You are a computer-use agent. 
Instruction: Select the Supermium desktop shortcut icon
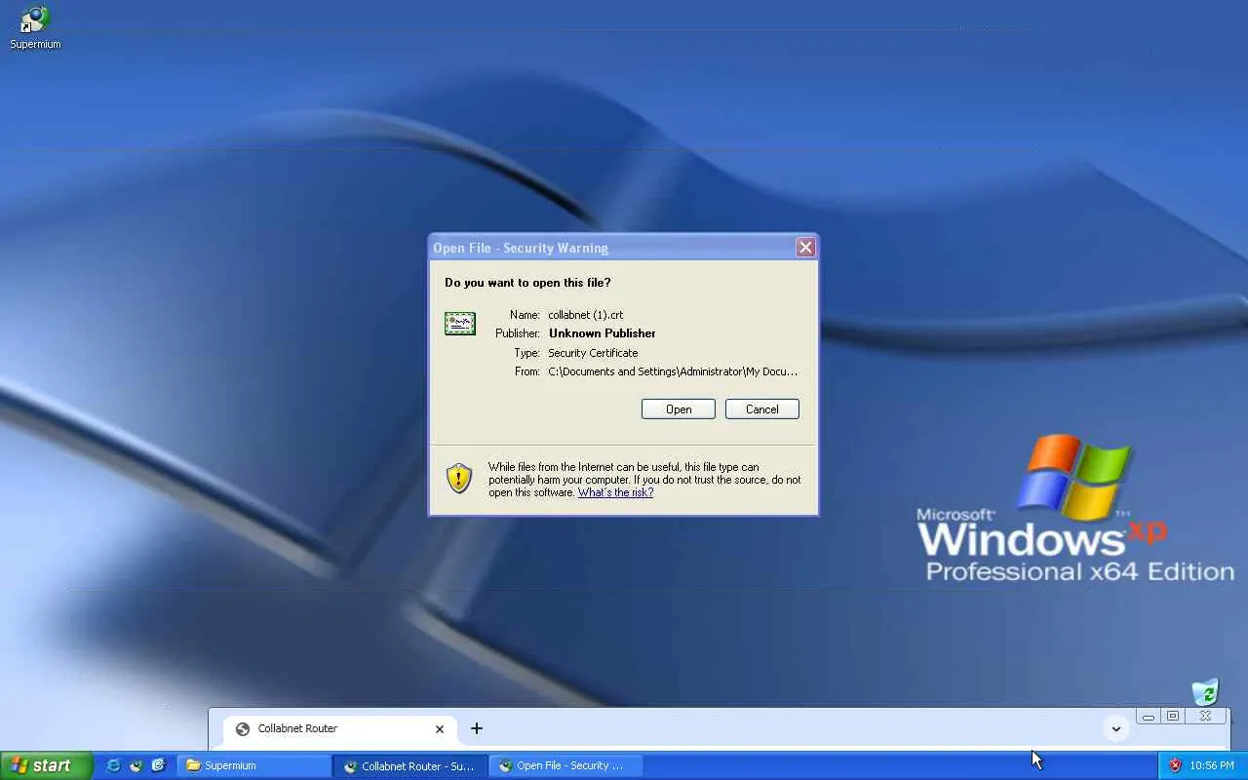click(x=35, y=26)
